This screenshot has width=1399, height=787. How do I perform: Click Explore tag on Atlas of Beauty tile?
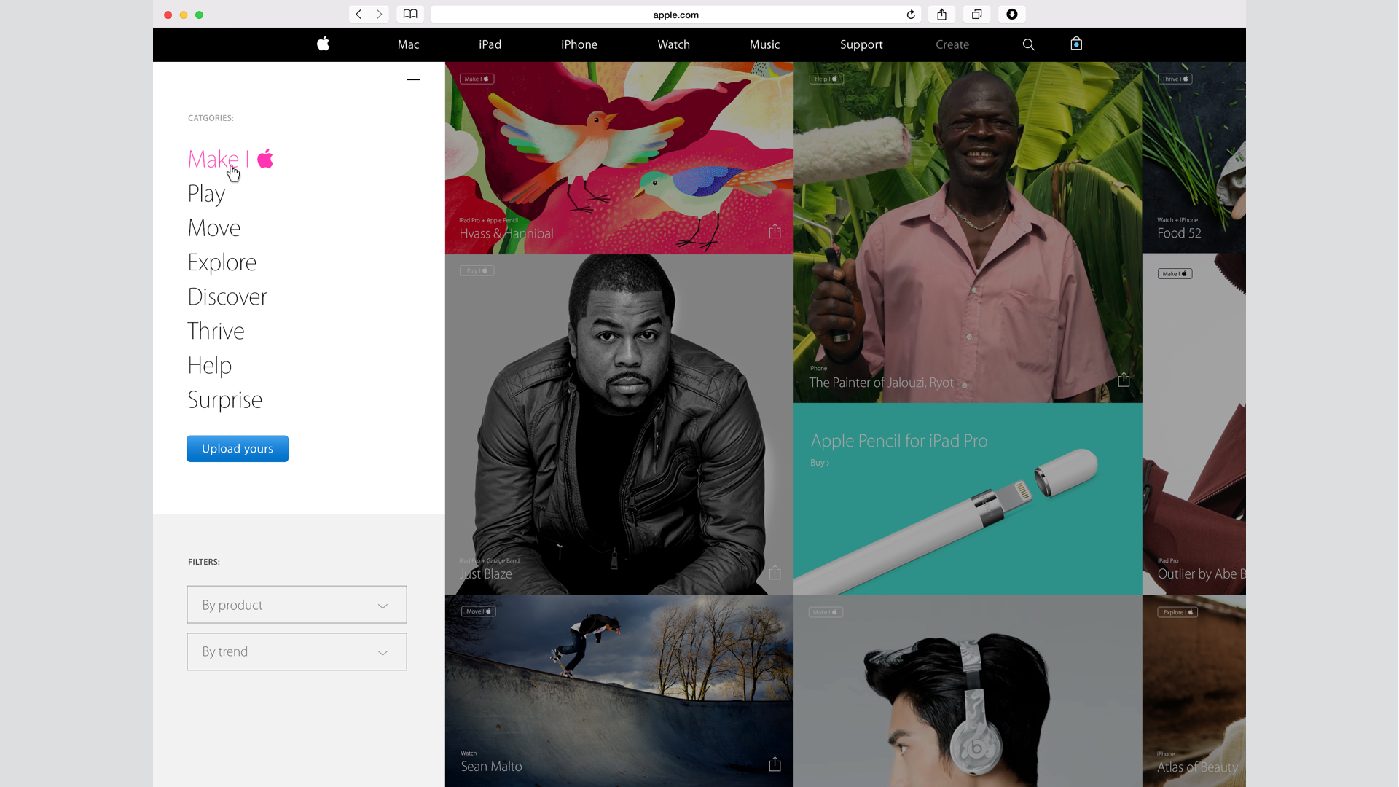tap(1177, 612)
